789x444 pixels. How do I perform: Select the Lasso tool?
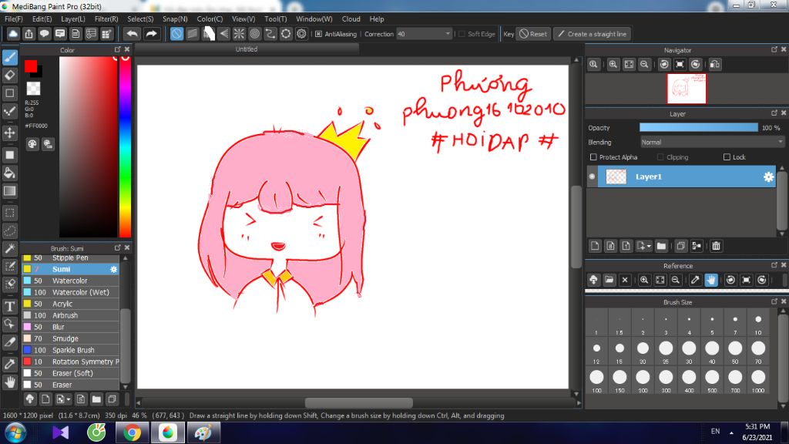coord(10,231)
